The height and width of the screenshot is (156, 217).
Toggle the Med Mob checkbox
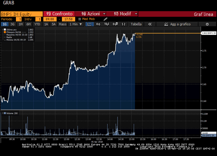pyautogui.click(x=80, y=19)
